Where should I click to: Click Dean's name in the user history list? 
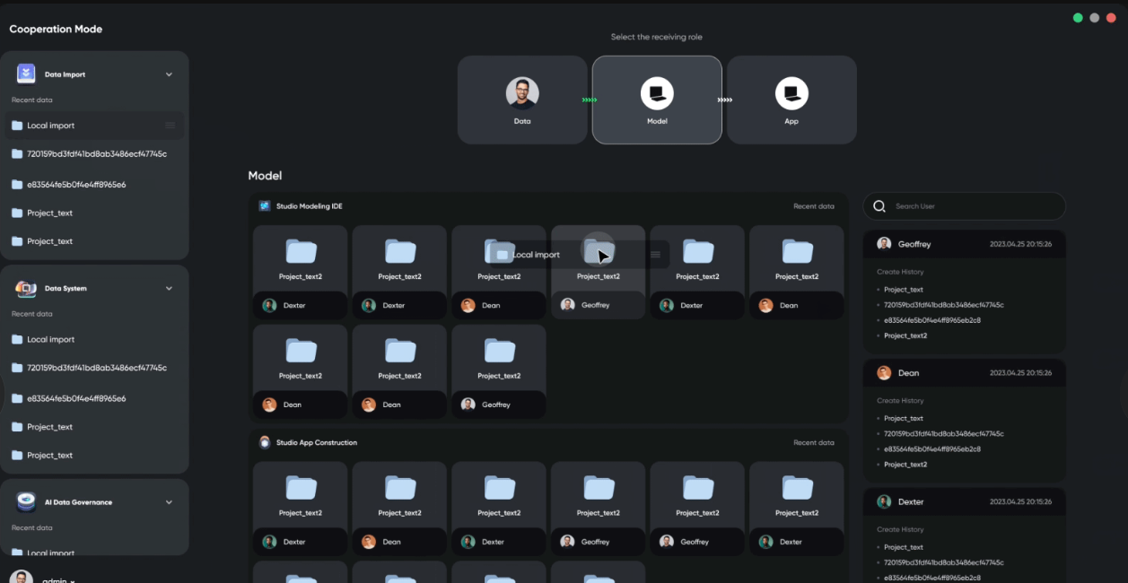(x=908, y=373)
